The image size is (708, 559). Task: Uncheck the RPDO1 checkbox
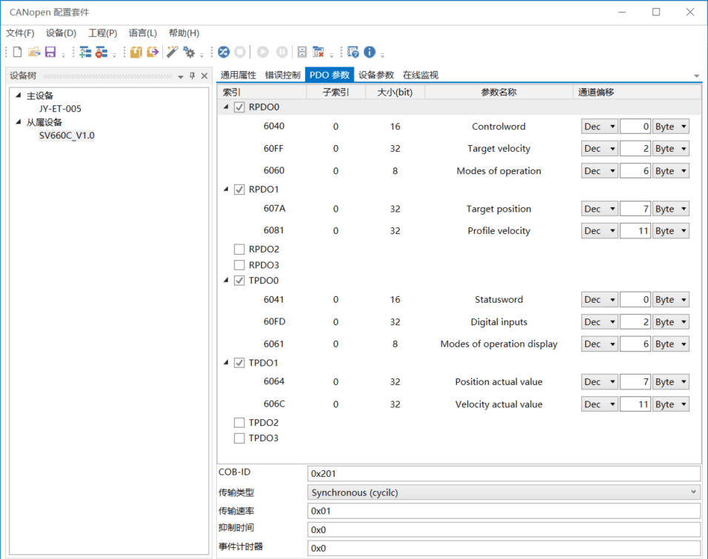pyautogui.click(x=239, y=190)
